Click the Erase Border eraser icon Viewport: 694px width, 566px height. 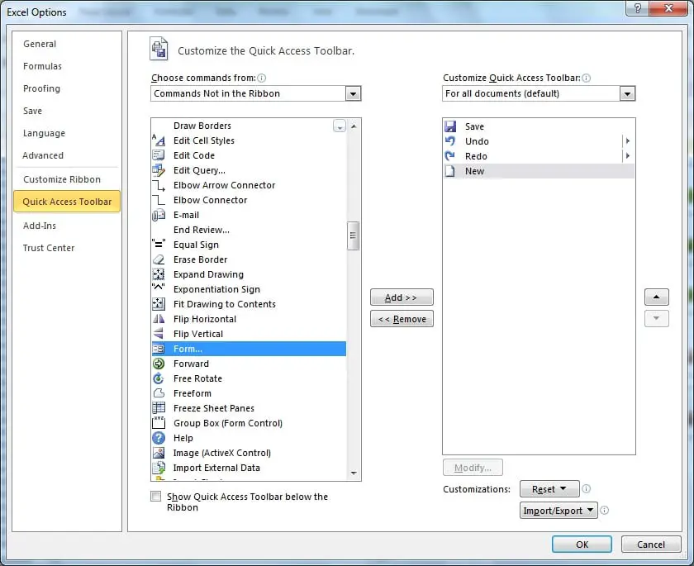159,259
